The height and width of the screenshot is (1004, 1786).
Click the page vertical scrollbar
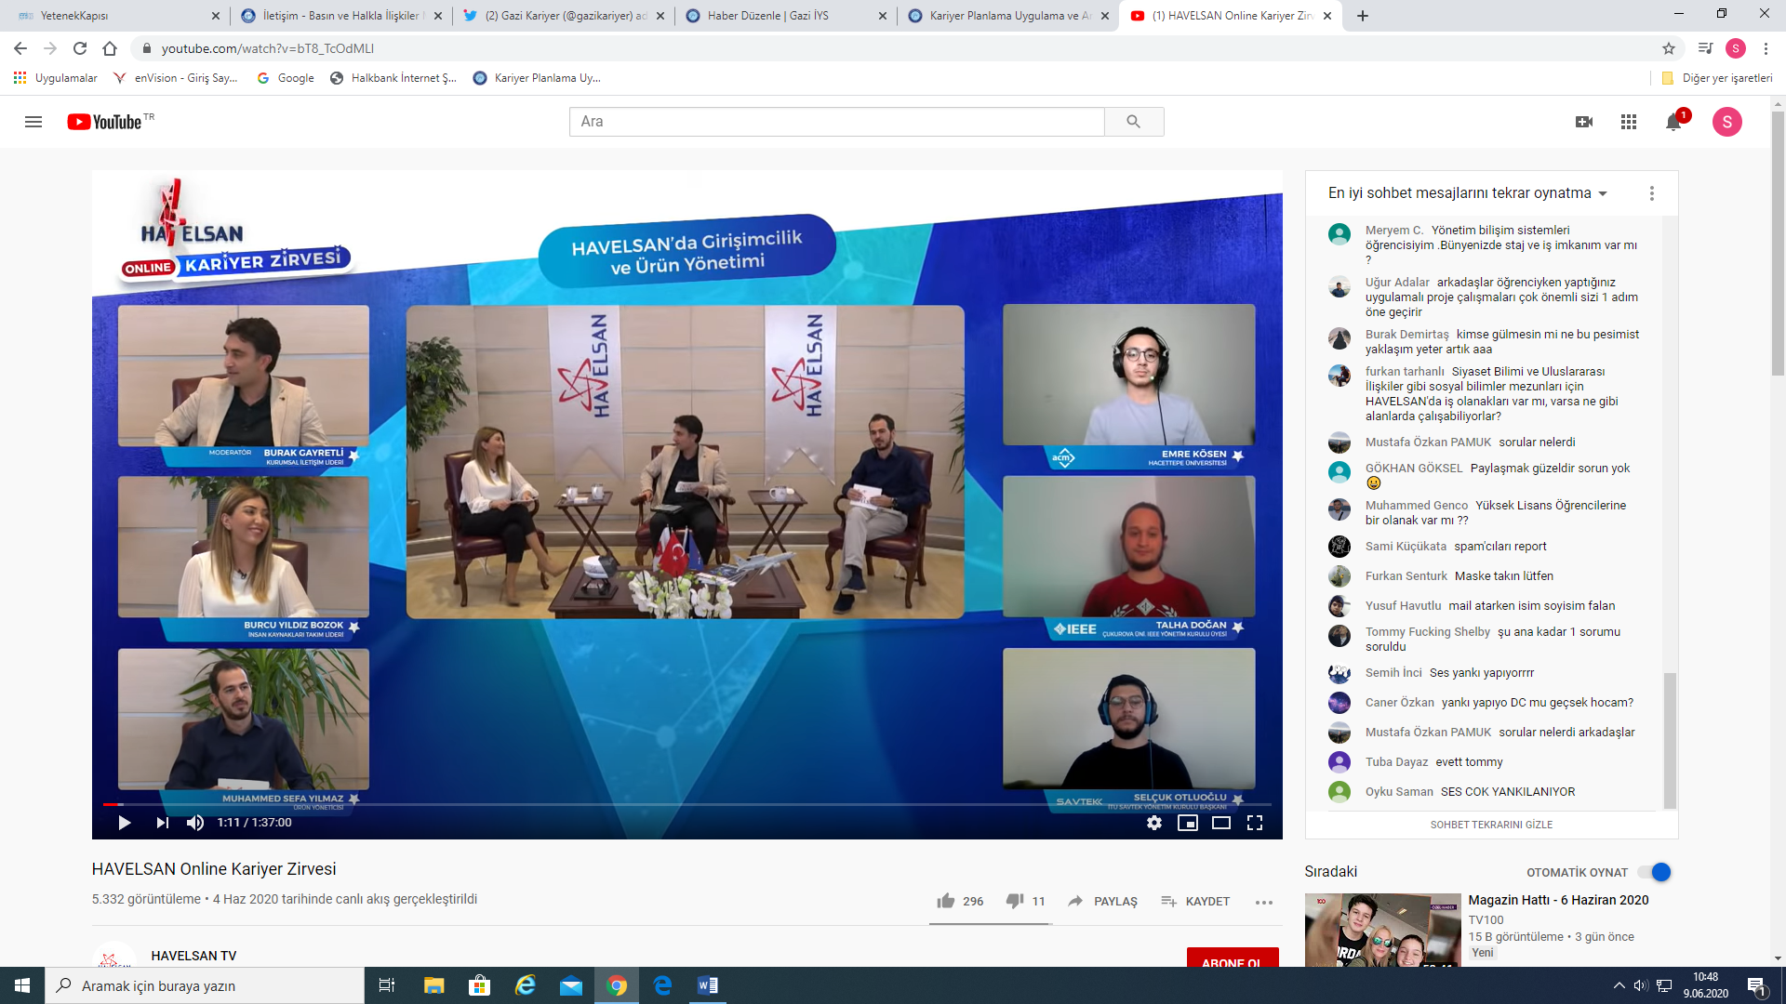(x=1778, y=244)
